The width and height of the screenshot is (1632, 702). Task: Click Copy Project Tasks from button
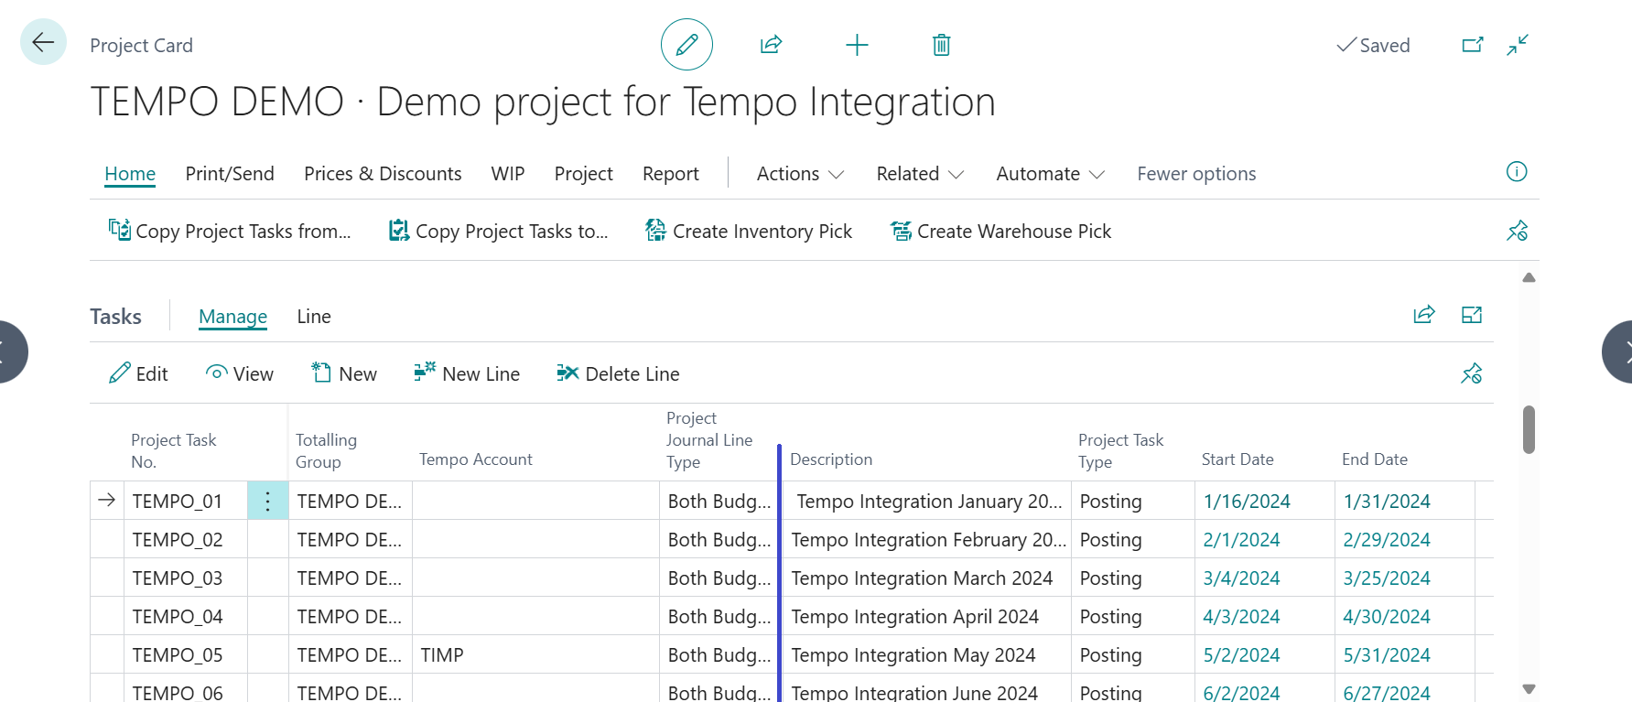[230, 232]
